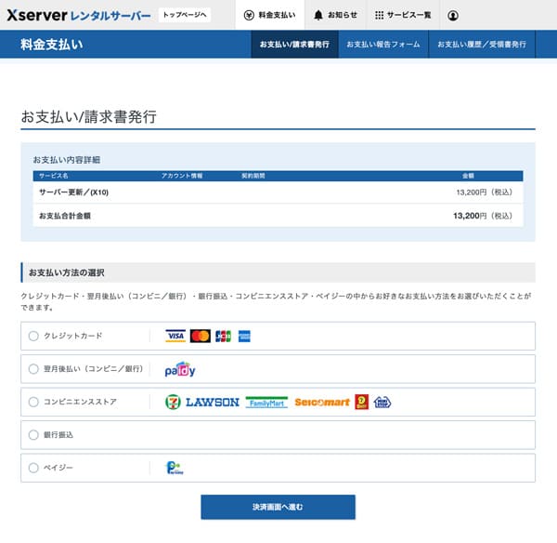Choose コンビニエンスストア radio option
The height and width of the screenshot is (543, 557).
34,402
